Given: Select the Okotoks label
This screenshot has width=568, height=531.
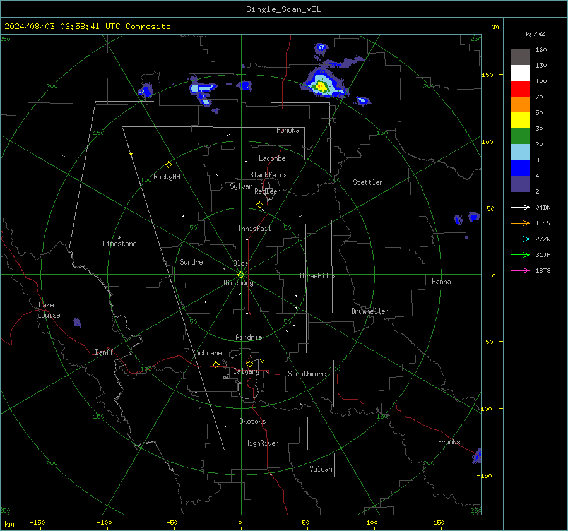Looking at the screenshot, I should 252,421.
